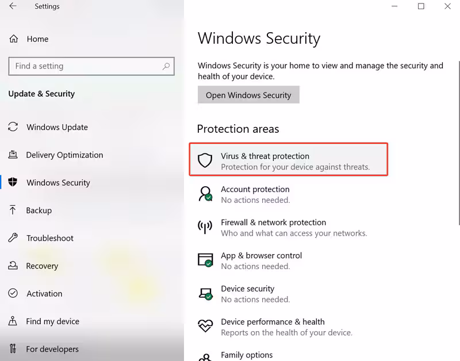The width and height of the screenshot is (460, 361).
Task: Select Activation from the sidebar
Action: click(x=44, y=294)
